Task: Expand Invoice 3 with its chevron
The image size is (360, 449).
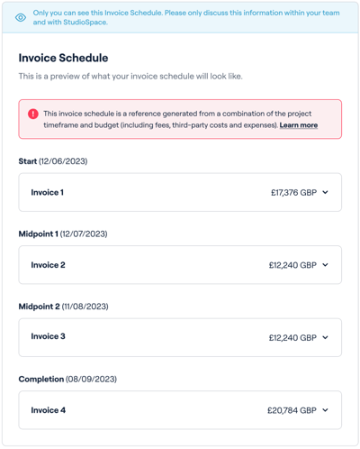Action: click(x=325, y=337)
